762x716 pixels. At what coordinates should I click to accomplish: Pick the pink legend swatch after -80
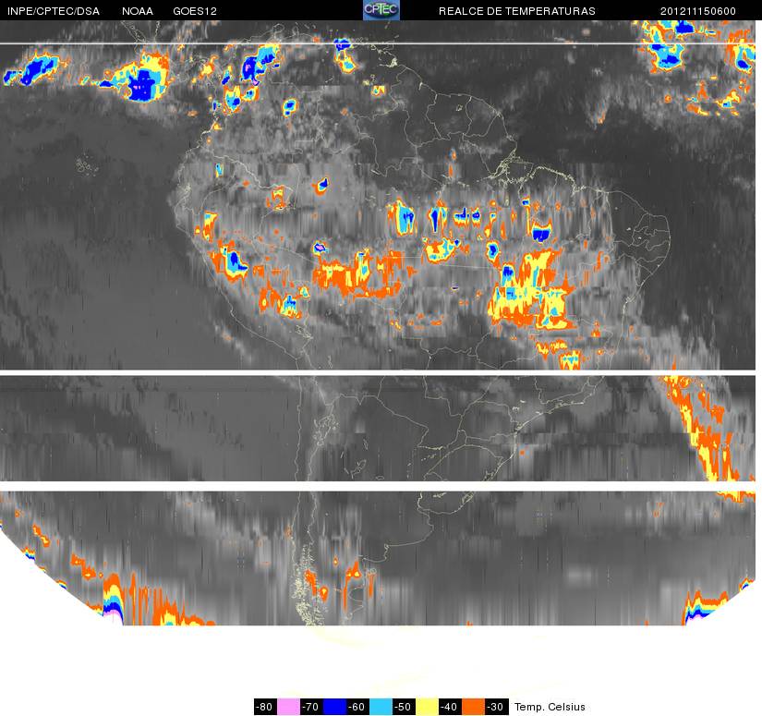[x=288, y=707]
